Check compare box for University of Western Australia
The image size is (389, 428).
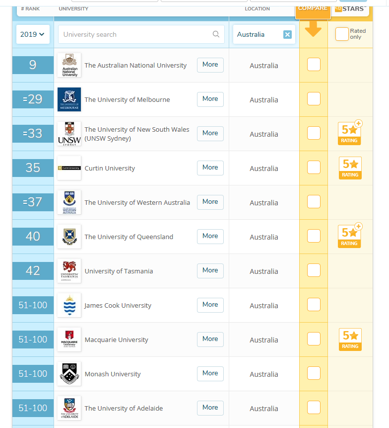point(314,201)
